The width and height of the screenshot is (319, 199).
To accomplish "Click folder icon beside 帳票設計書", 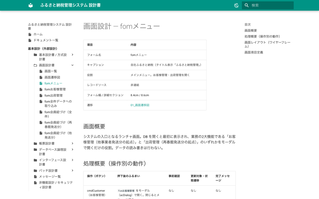I will 36,144.
